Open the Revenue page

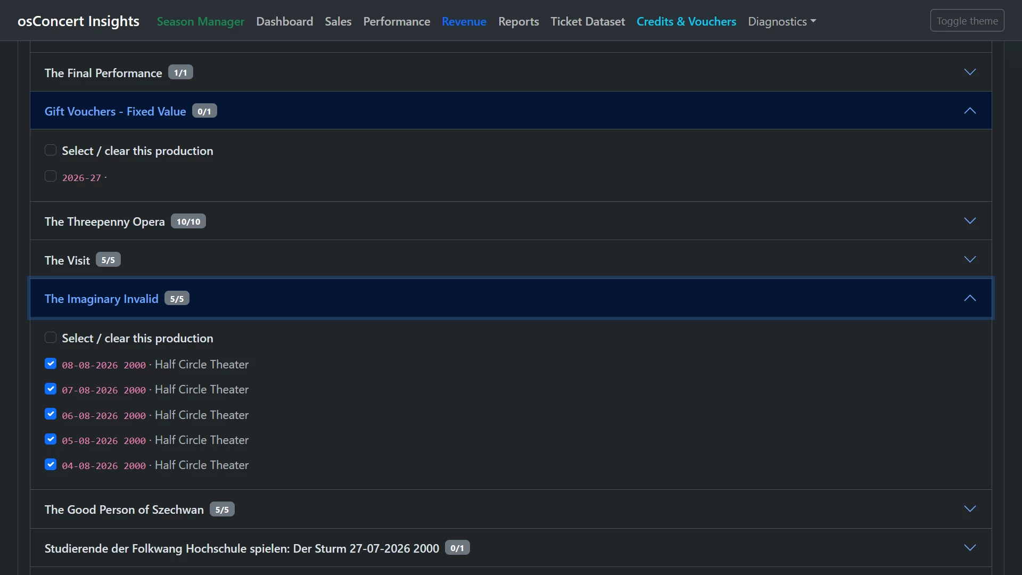[464, 21]
